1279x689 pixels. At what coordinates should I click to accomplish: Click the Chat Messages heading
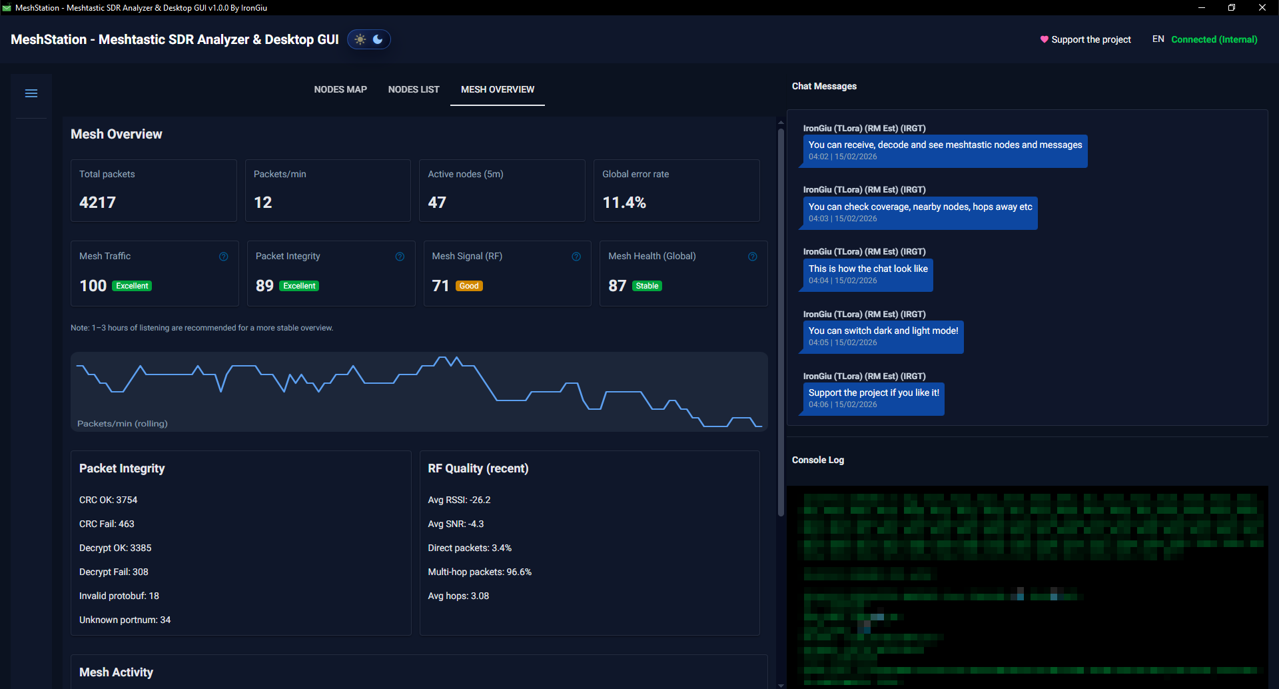coord(824,86)
